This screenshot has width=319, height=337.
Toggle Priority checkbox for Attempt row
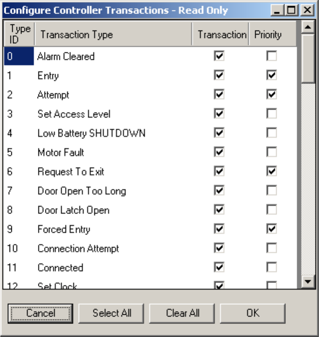(271, 94)
